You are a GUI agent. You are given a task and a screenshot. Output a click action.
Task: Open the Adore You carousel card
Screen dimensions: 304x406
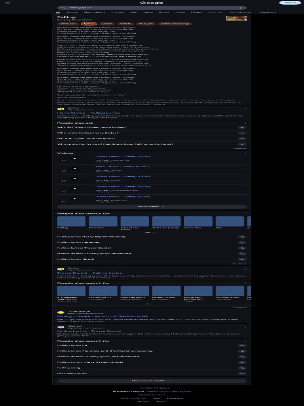point(198,223)
